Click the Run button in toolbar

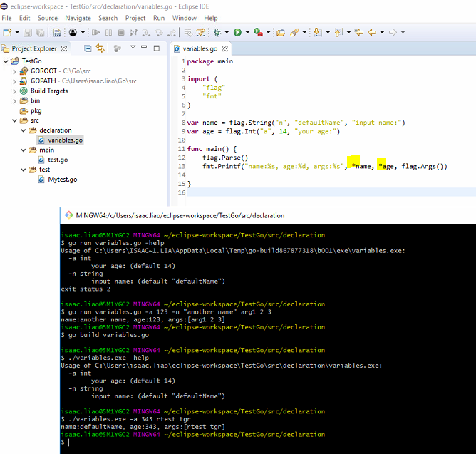[237, 32]
